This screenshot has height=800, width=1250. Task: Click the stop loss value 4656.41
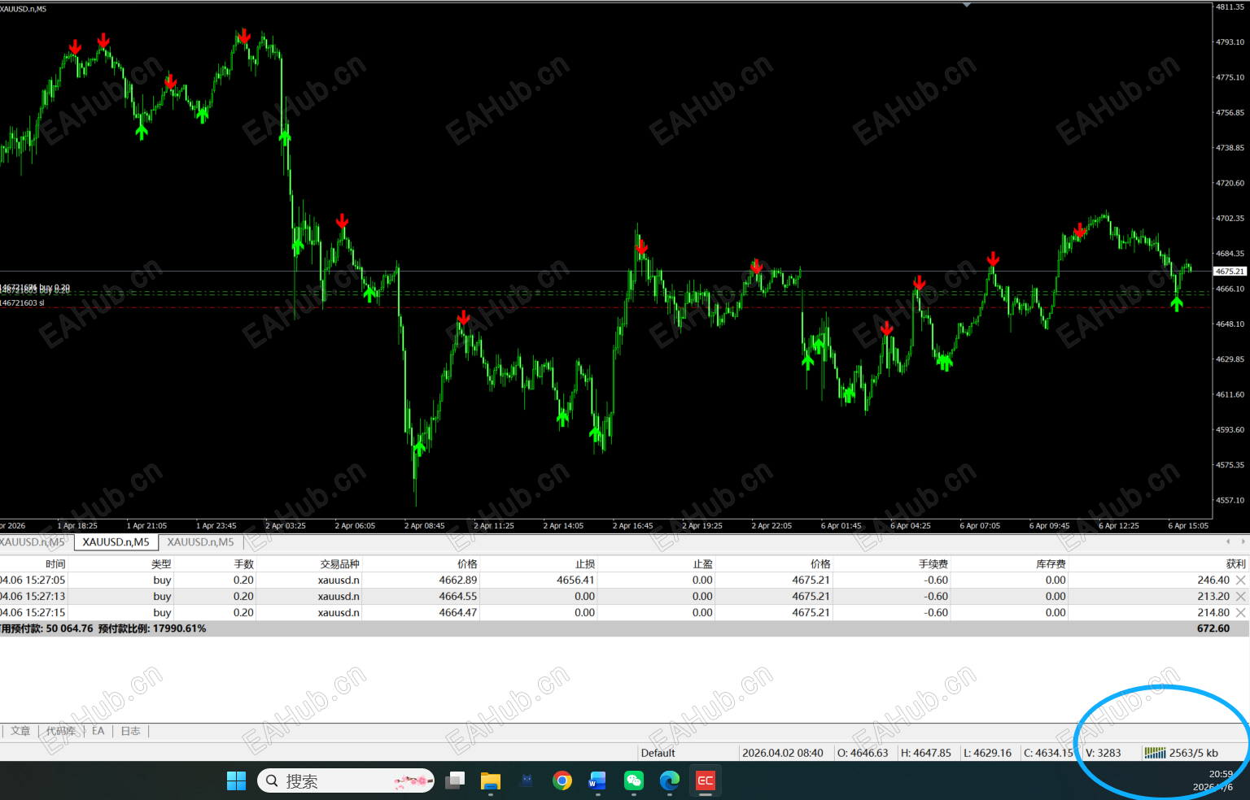[575, 580]
